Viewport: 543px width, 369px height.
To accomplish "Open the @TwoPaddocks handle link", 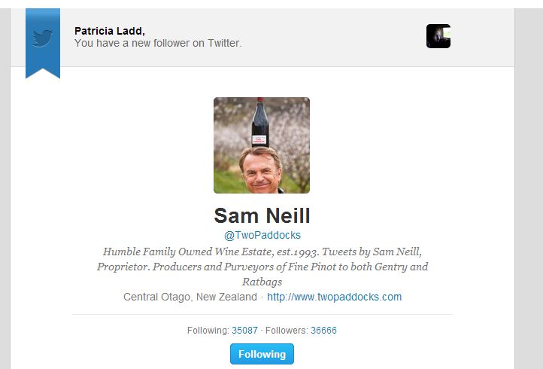I will coord(262,235).
